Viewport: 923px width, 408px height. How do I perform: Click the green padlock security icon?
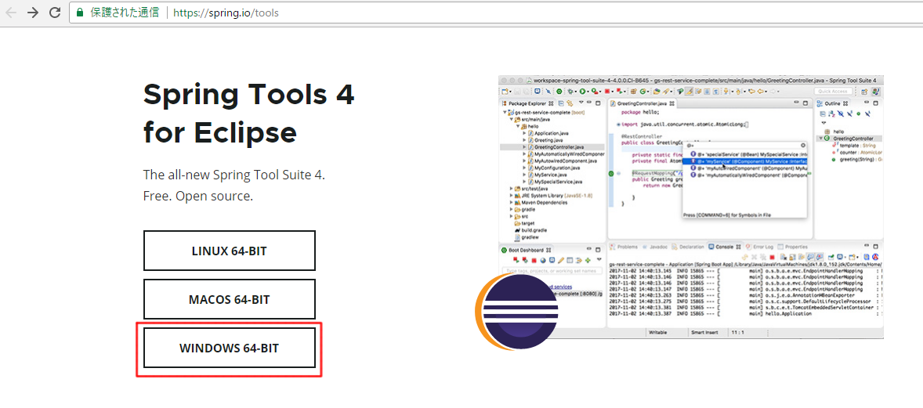[80, 13]
